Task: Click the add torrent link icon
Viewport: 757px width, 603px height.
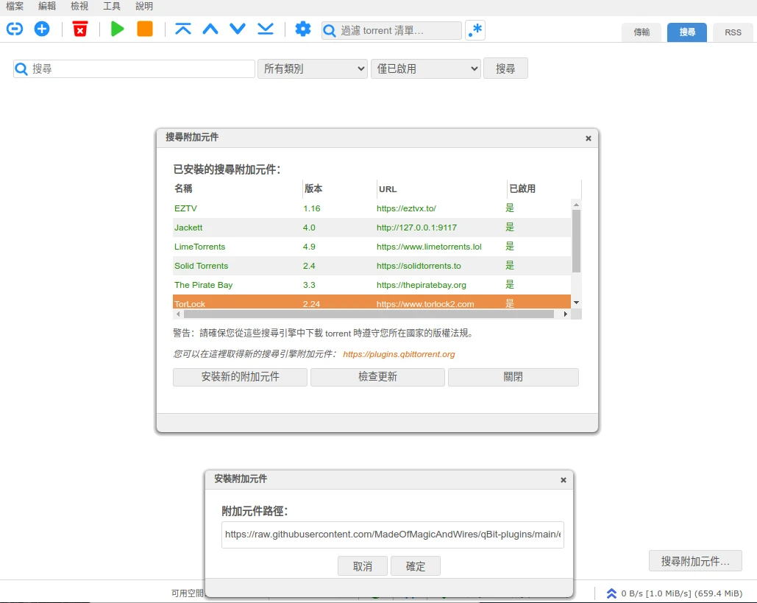Action: (15, 29)
